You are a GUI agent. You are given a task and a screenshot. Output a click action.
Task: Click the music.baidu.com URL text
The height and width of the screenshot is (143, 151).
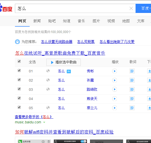click(28, 122)
